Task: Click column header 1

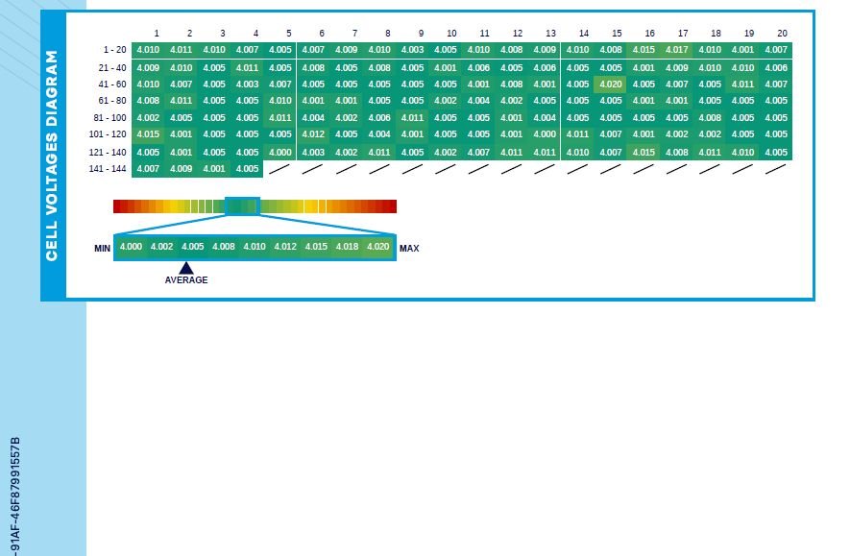Action: click(x=157, y=34)
